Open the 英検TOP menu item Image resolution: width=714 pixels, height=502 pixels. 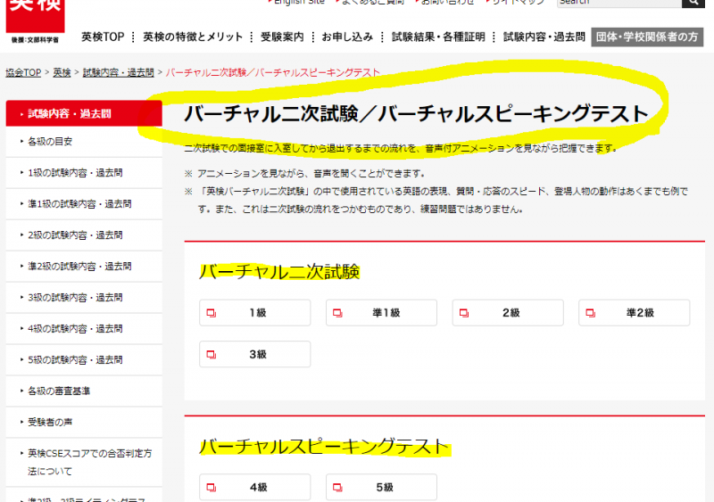[103, 37]
